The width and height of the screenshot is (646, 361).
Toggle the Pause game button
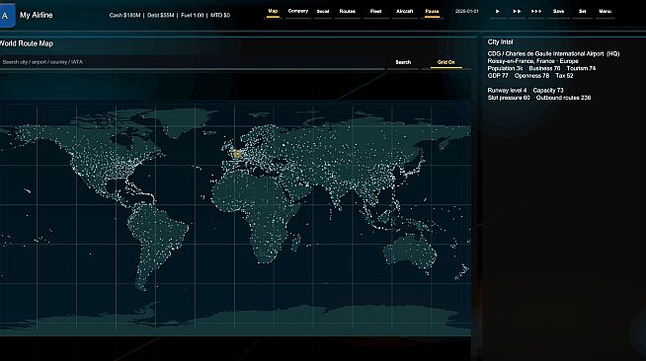point(432,12)
